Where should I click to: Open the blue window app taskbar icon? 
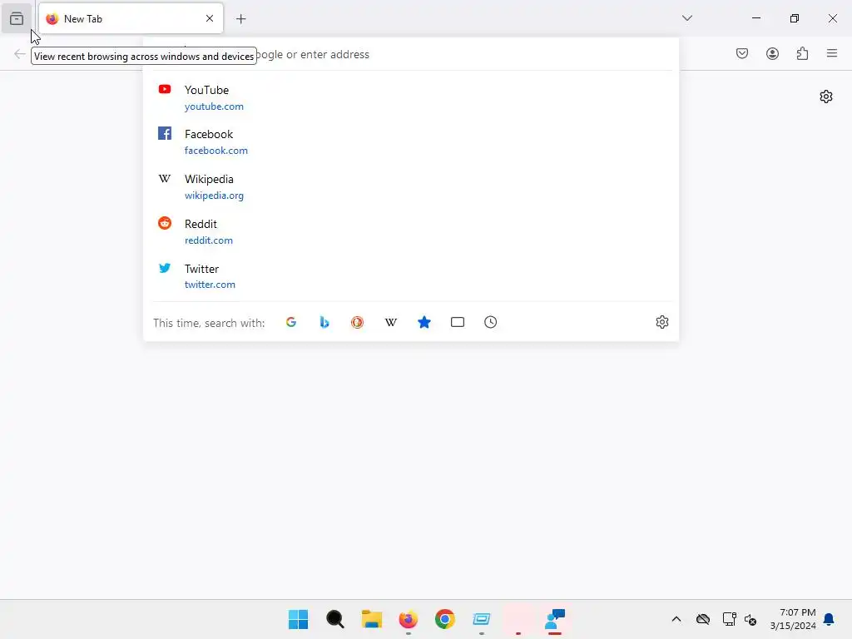[482, 619]
